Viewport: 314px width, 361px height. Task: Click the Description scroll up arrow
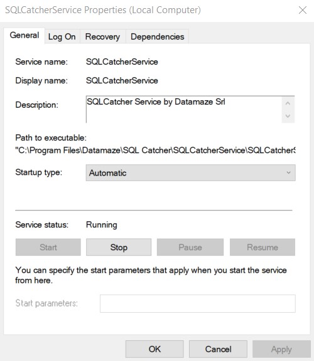pyautogui.click(x=288, y=103)
